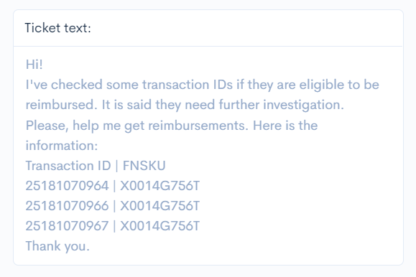Click the "Hi!" greeting line
Viewport: 416px width, 277px height.
click(34, 65)
